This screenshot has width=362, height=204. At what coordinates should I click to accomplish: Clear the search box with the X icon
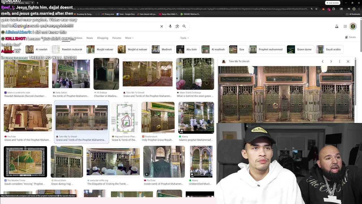click(161, 26)
